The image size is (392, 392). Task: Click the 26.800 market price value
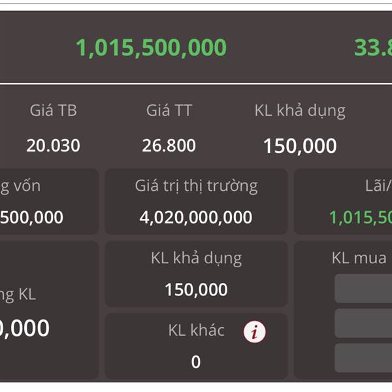pyautogui.click(x=169, y=146)
